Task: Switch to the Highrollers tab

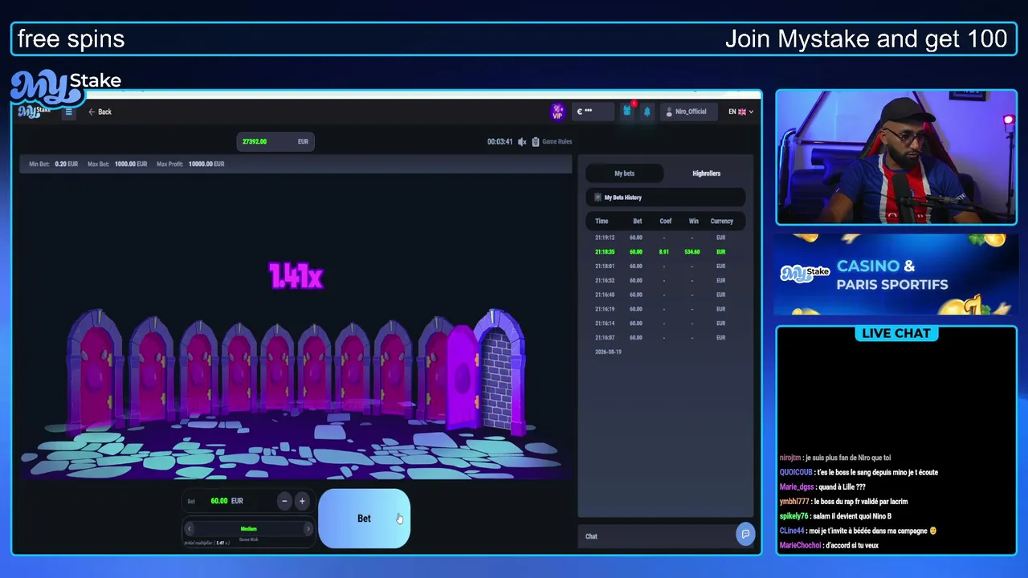Action: click(706, 173)
